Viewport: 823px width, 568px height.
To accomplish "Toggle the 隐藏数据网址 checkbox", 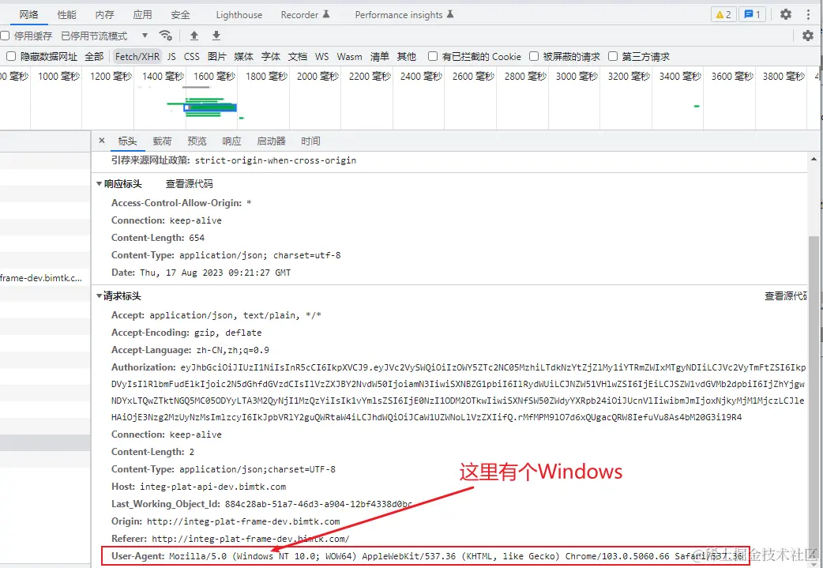I will tap(10, 56).
